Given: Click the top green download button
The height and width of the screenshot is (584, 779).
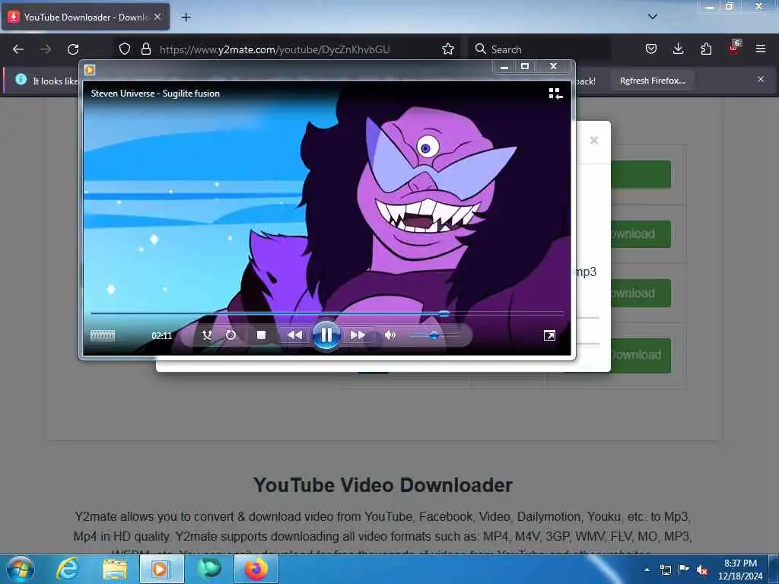Looking at the screenshot, I should pyautogui.click(x=641, y=174).
